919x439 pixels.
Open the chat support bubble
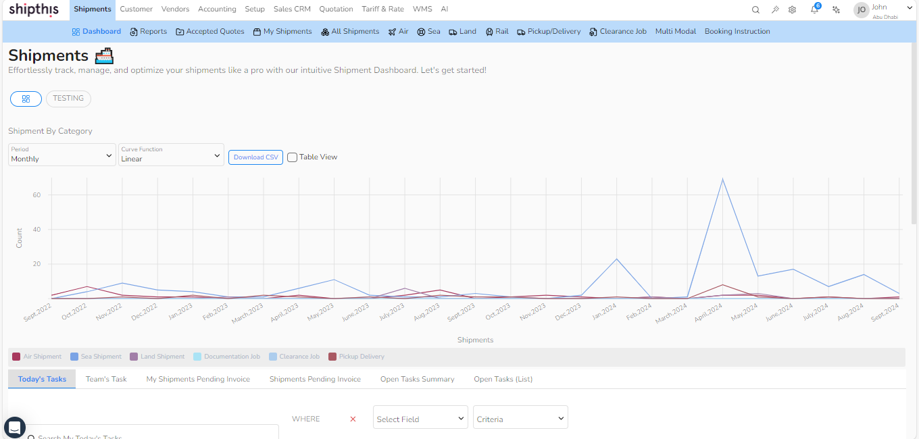tap(15, 428)
